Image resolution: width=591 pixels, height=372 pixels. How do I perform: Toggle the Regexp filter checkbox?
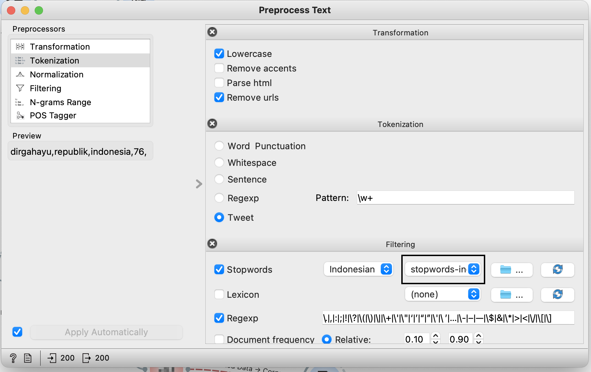tap(219, 318)
